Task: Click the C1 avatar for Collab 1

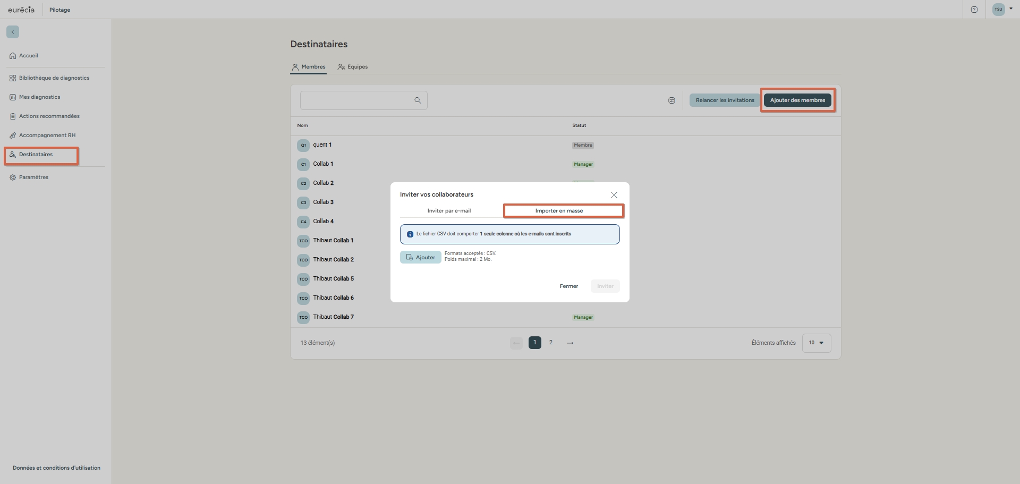Action: 303,164
